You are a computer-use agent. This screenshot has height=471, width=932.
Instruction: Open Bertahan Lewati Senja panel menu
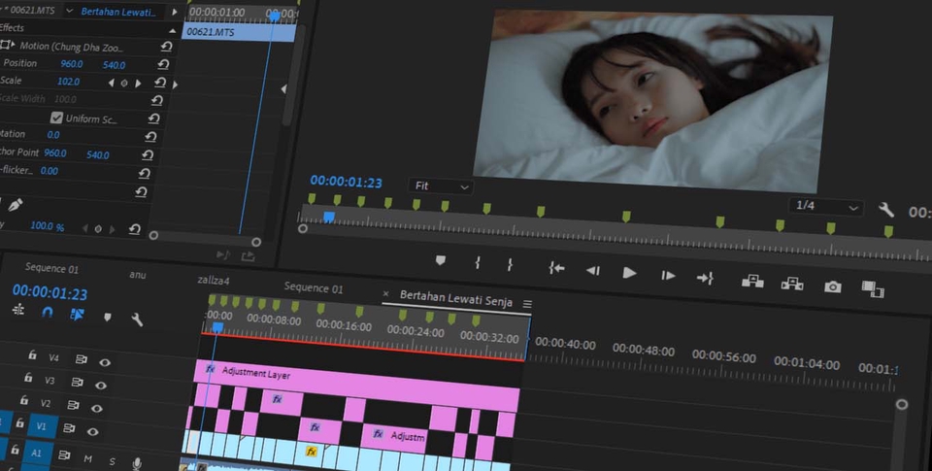tap(527, 304)
